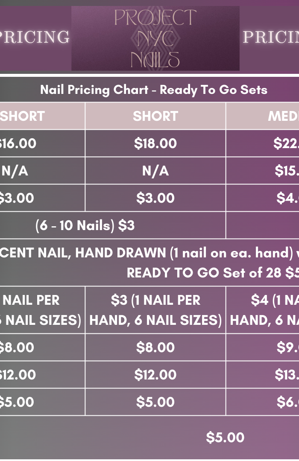This screenshot has width=299, height=461.
Task: Click the (6 - 10 Nails) $3 cell
Action: click(x=85, y=225)
